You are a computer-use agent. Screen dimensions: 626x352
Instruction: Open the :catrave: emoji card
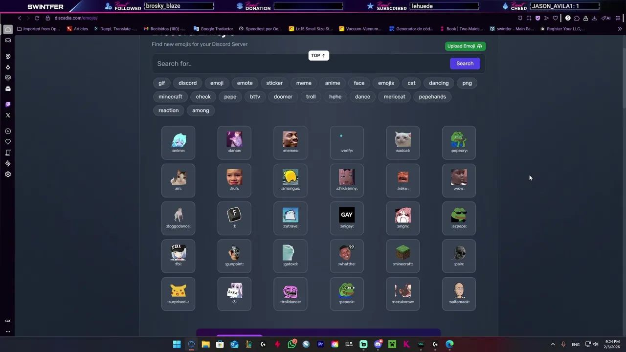291,219
